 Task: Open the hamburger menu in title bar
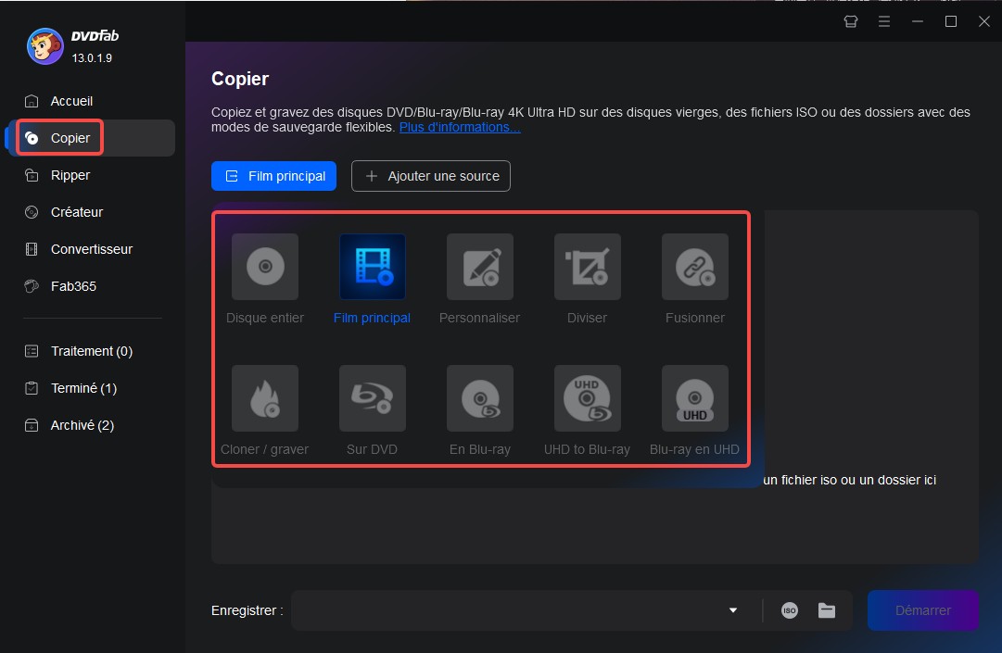pyautogui.click(x=883, y=21)
